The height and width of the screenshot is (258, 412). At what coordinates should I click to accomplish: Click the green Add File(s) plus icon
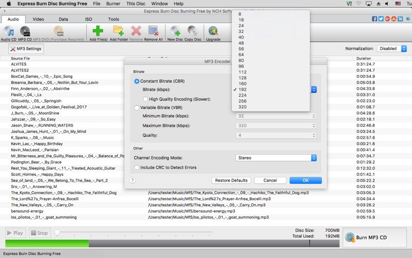pos(98,31)
